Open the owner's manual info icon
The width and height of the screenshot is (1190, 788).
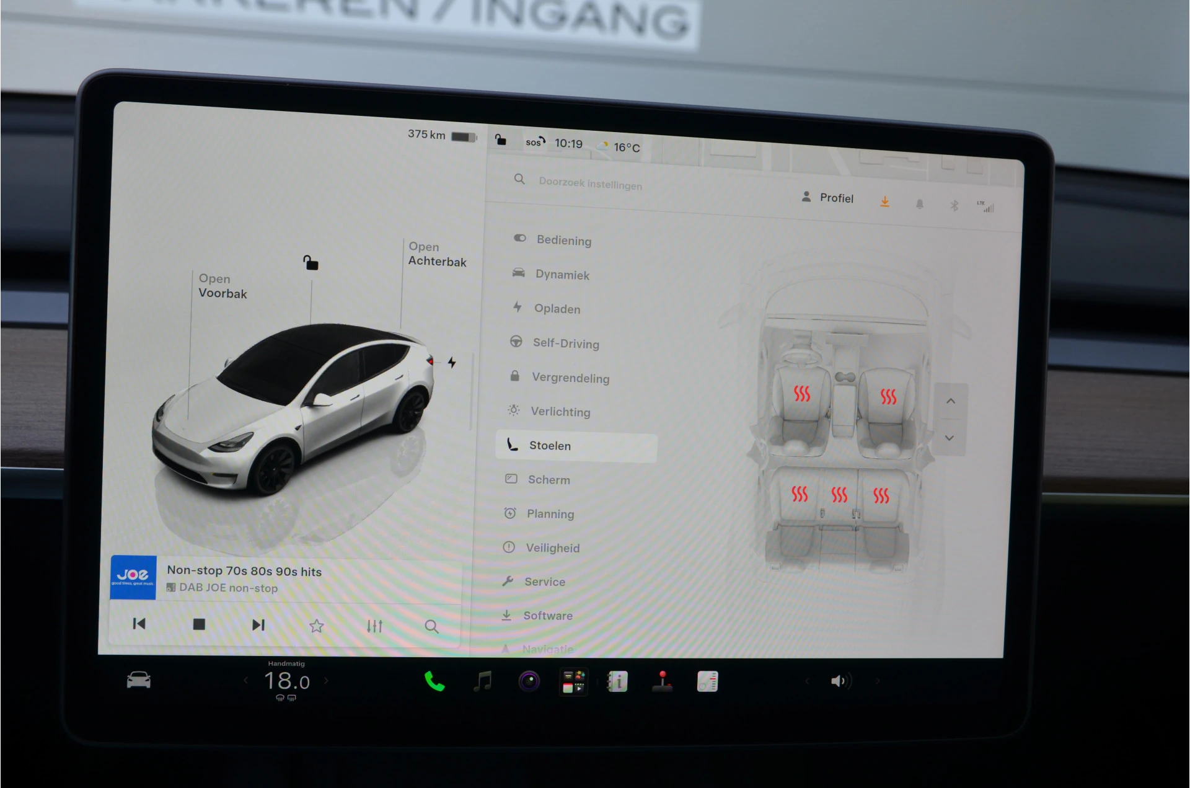click(x=617, y=681)
